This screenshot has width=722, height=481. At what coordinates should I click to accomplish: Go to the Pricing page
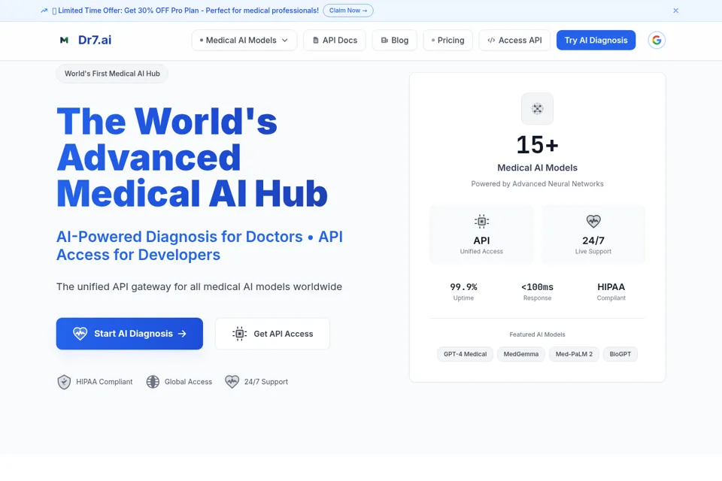pos(448,41)
